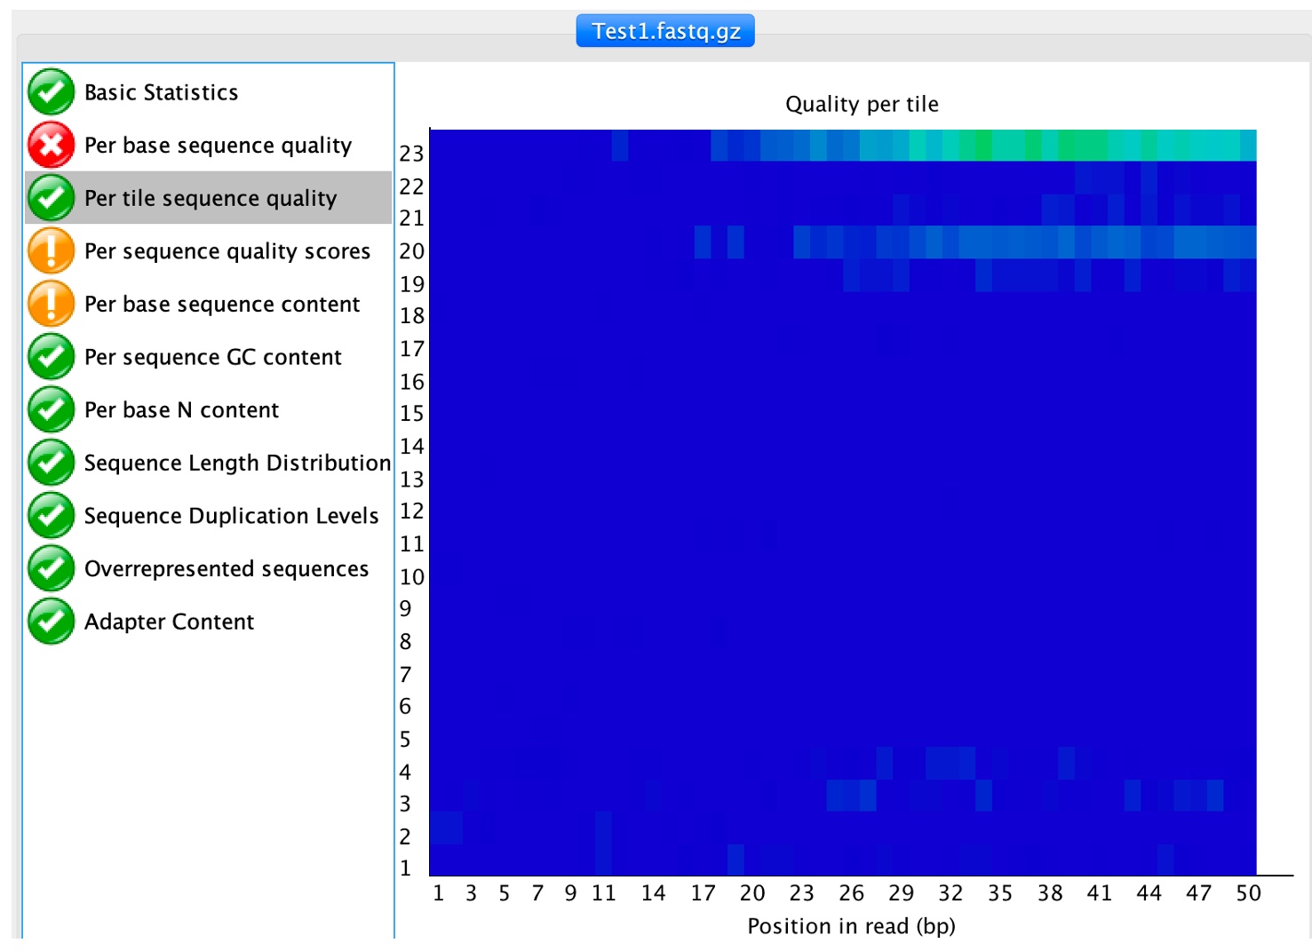Viewport: 1312px width, 951px height.
Task: Open Sequence Length Distribution module
Action: coord(236,463)
